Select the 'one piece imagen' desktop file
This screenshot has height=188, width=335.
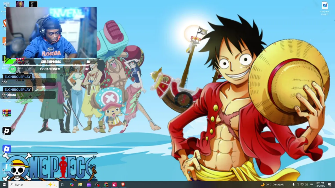pos(325,8)
